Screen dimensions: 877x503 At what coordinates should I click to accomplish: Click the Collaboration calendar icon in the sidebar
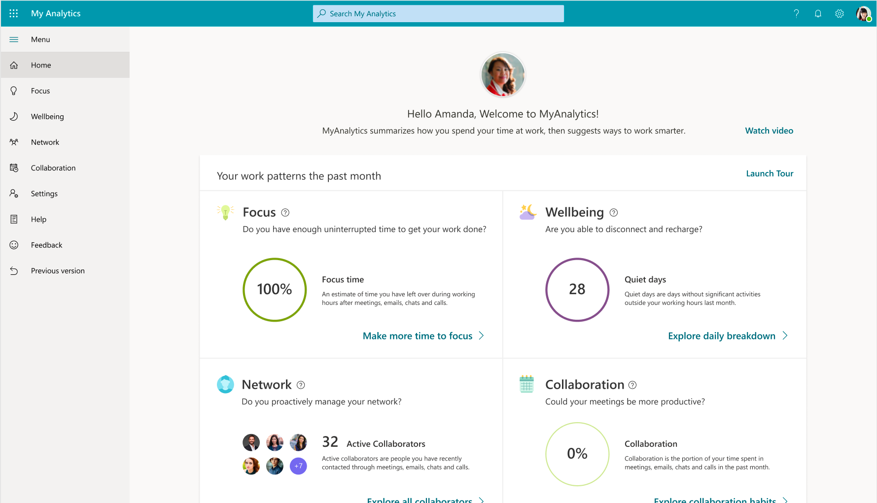[x=14, y=168]
